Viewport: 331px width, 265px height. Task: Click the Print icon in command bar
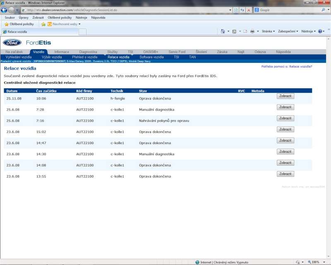point(252,31)
